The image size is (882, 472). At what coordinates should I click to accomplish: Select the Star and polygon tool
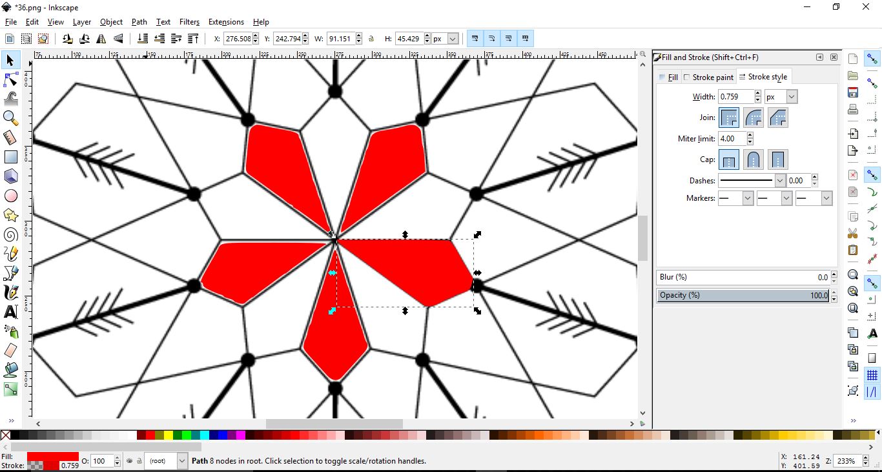[x=10, y=215]
